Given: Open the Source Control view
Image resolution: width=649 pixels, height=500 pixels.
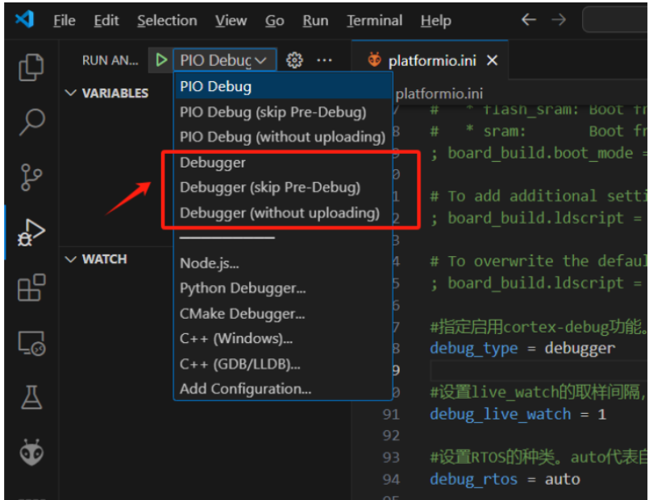Looking at the screenshot, I should (x=31, y=177).
